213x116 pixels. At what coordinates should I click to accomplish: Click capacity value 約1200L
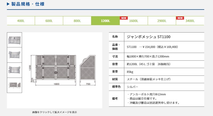[132, 64]
